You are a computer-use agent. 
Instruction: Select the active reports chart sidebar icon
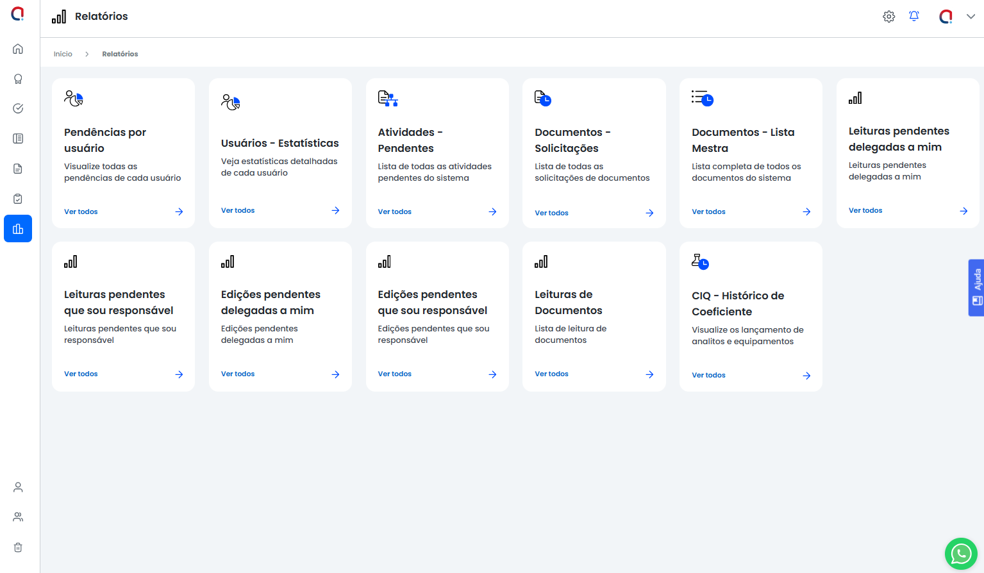click(18, 229)
